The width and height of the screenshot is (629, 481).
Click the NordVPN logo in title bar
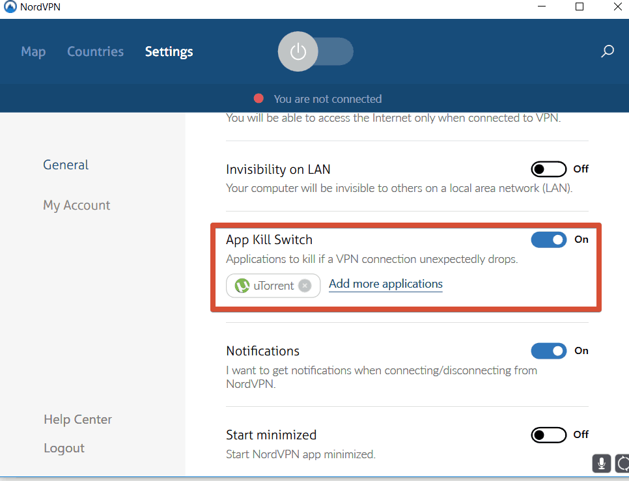point(10,7)
